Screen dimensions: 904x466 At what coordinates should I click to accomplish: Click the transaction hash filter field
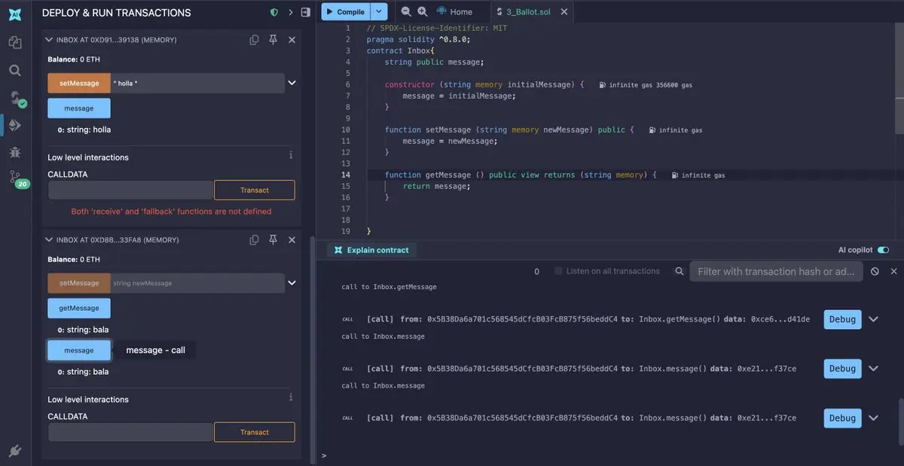point(776,272)
